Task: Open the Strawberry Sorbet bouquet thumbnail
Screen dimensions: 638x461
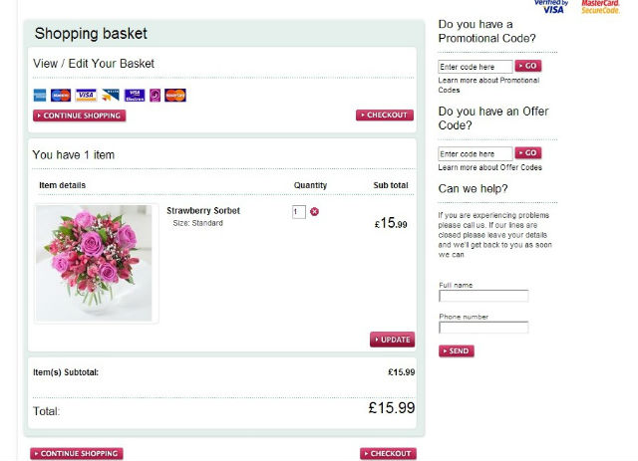Action: pos(95,263)
